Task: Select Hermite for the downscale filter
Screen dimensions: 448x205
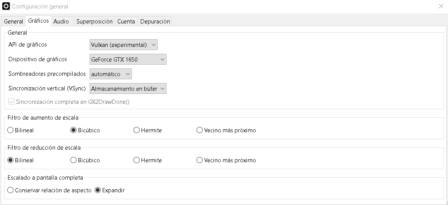Action: [137, 160]
